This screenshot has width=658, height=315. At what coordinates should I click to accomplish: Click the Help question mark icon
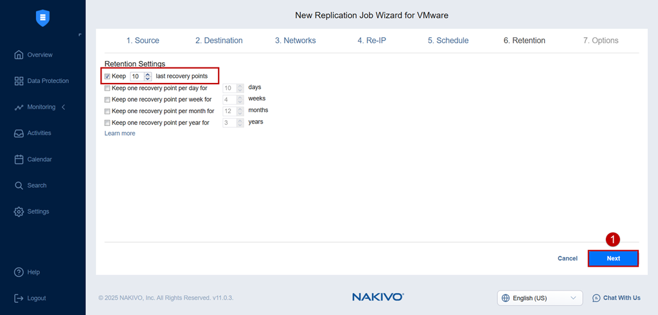[19, 272]
